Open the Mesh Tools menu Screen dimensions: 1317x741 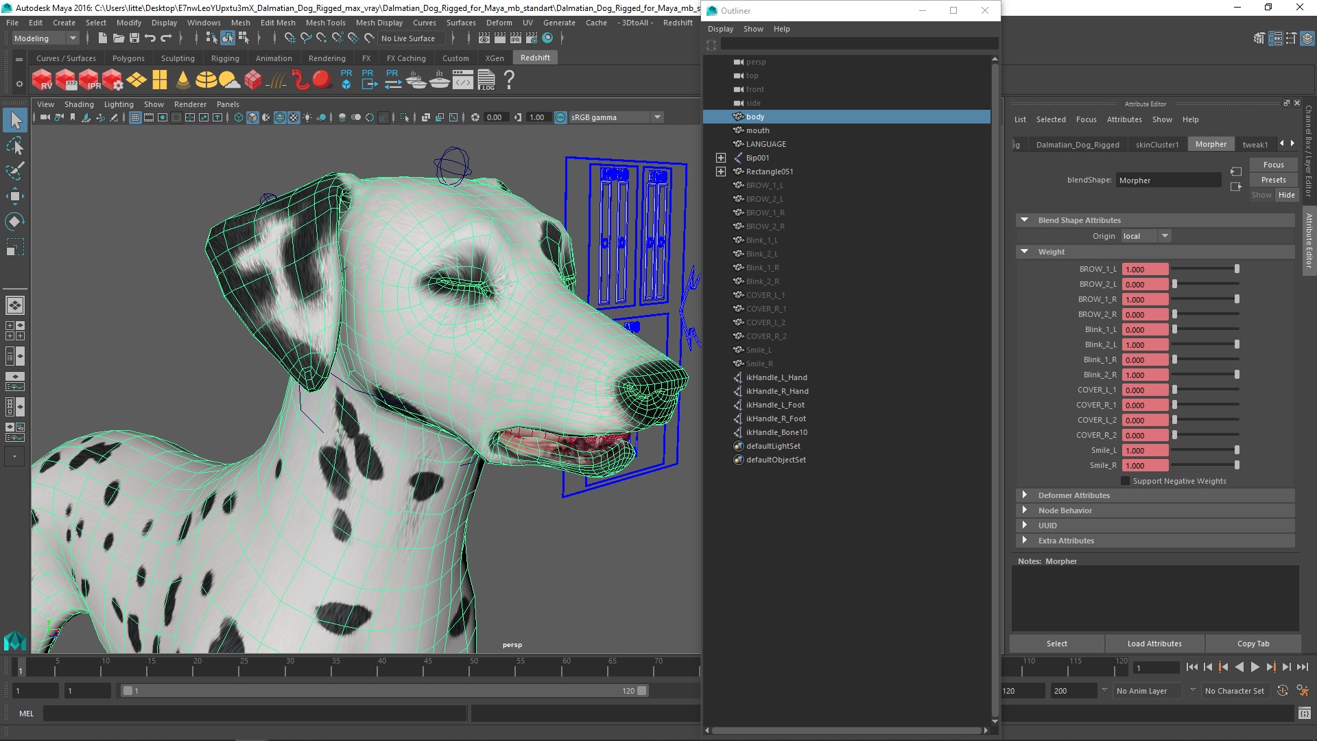click(x=325, y=23)
